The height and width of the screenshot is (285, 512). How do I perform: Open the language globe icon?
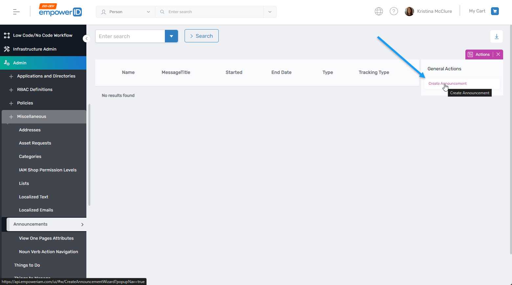(378, 11)
